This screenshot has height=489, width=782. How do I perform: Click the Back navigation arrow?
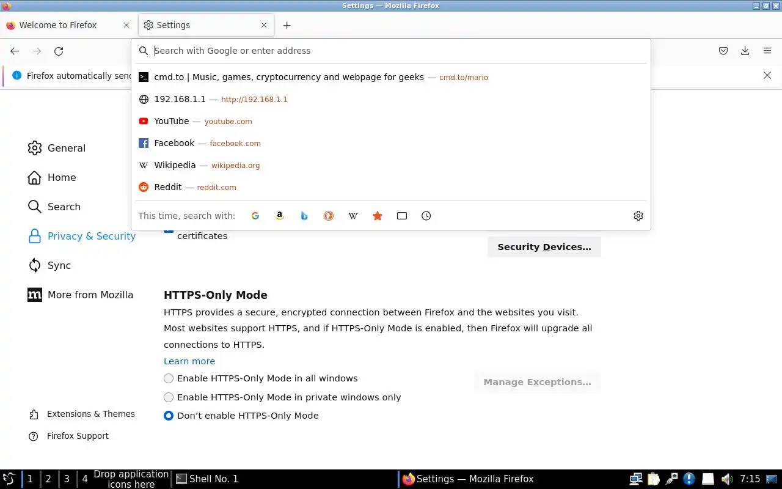tap(15, 51)
